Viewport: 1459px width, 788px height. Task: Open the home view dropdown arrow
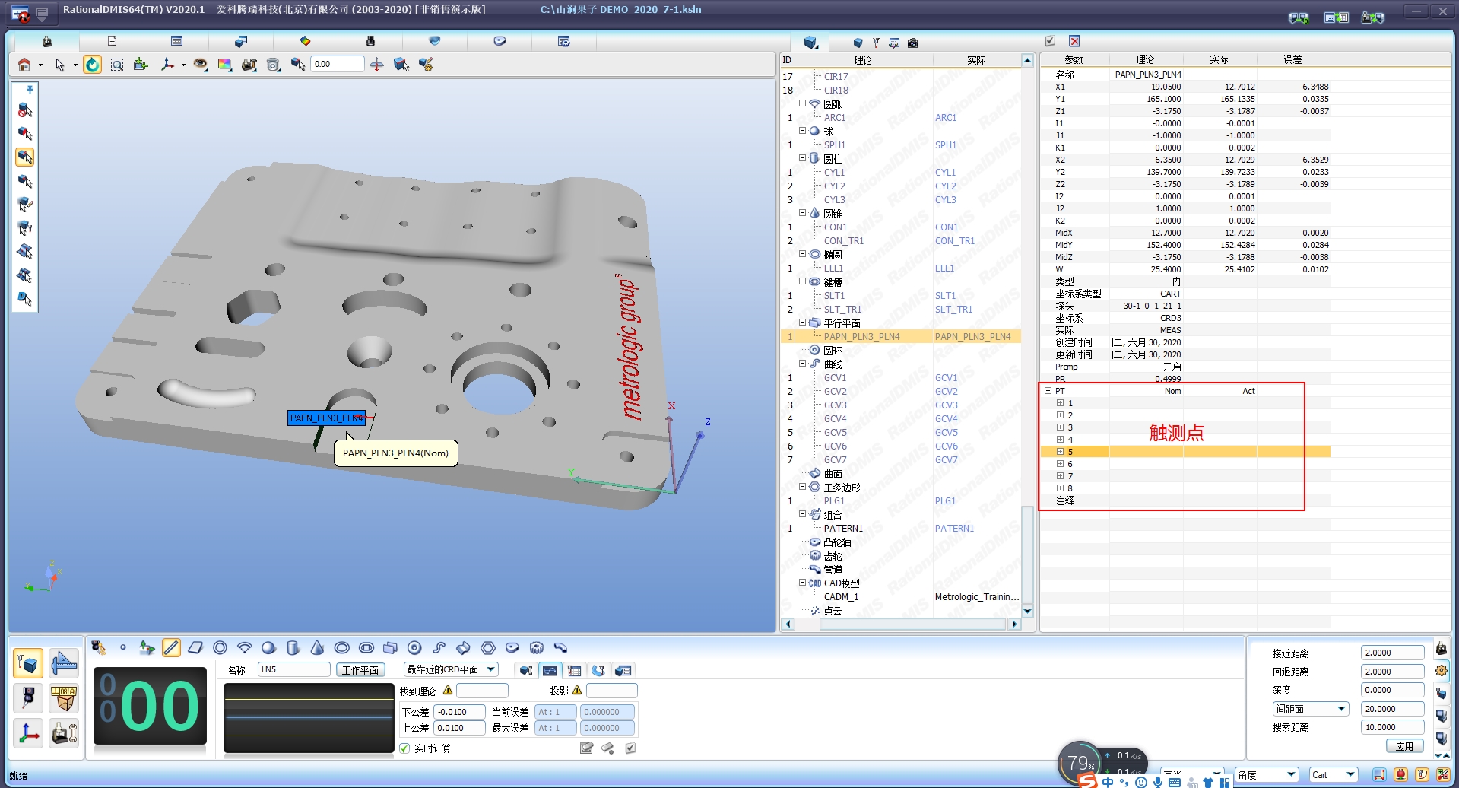coord(40,65)
